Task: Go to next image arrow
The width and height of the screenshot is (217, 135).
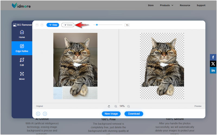Action: coord(45,114)
